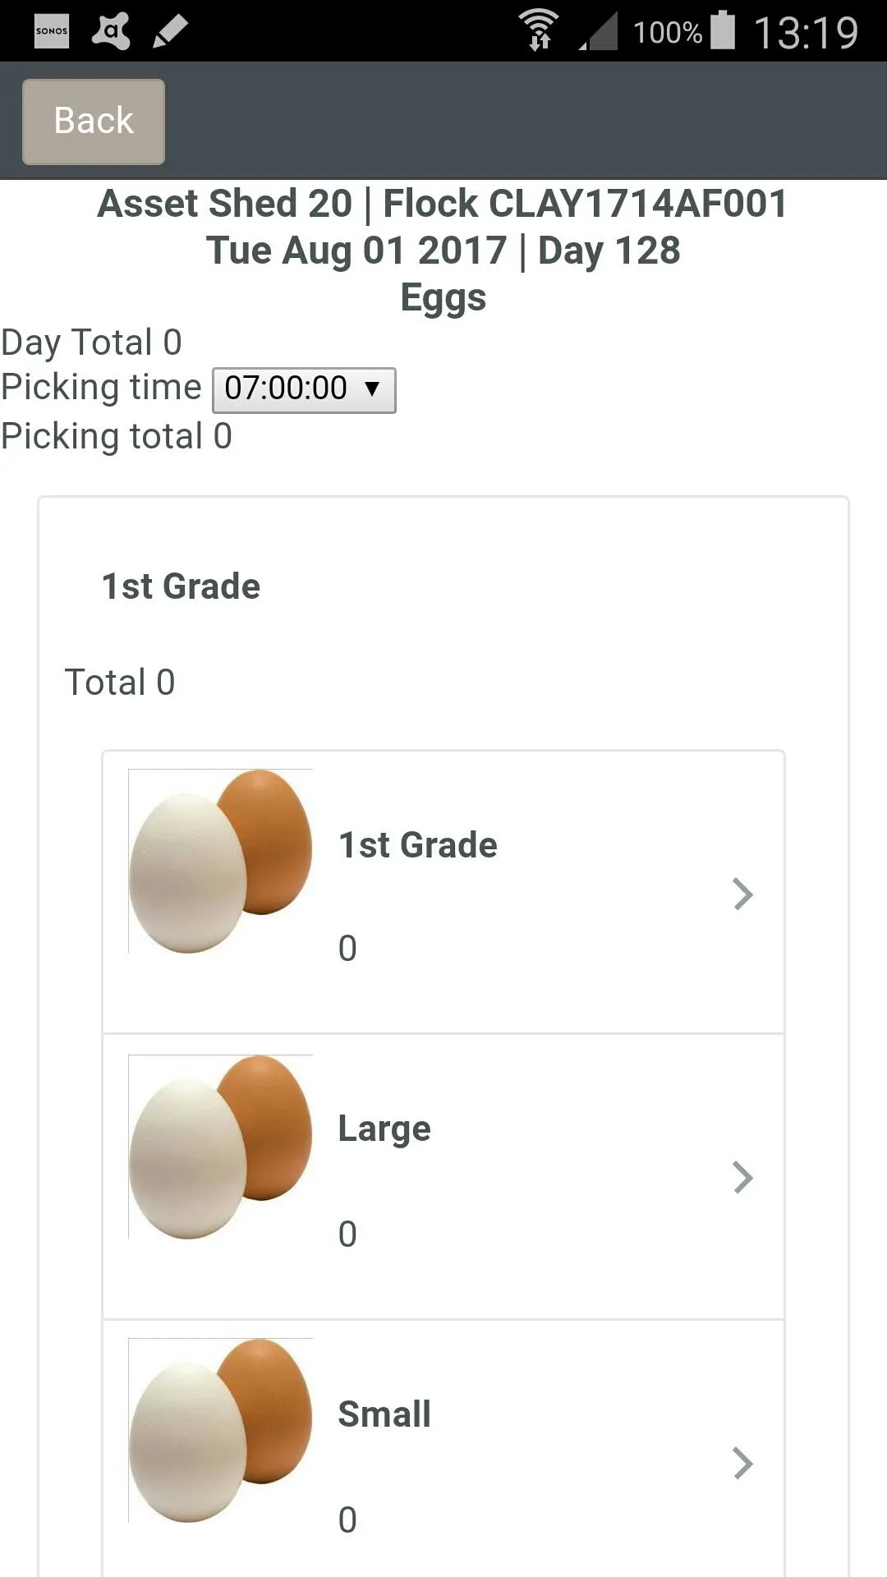Tap the Sonos notification icon

pos(52,31)
